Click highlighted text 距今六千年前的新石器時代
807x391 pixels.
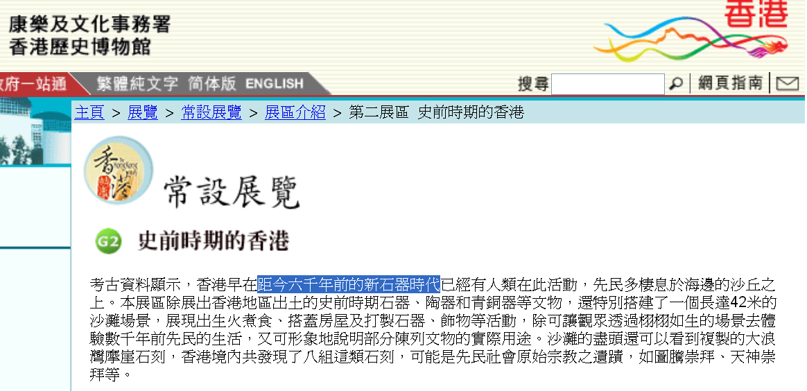coord(349,284)
